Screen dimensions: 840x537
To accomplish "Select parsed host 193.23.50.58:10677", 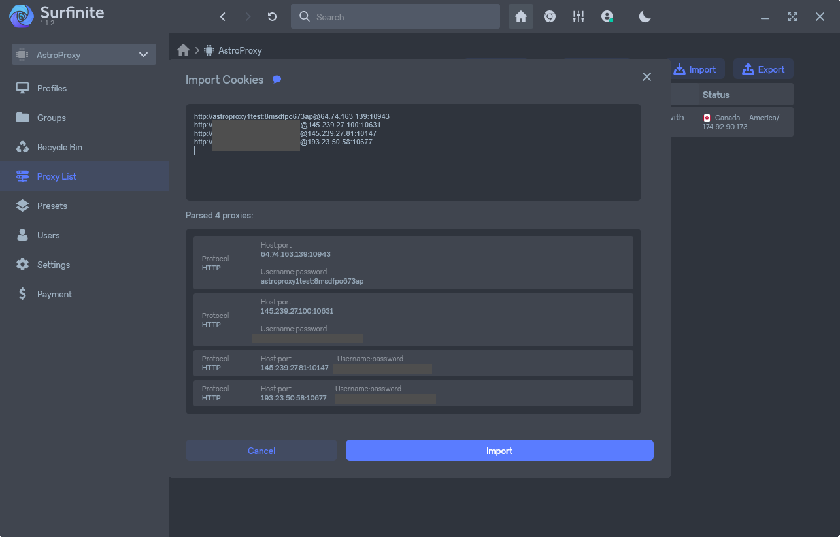I will [294, 398].
